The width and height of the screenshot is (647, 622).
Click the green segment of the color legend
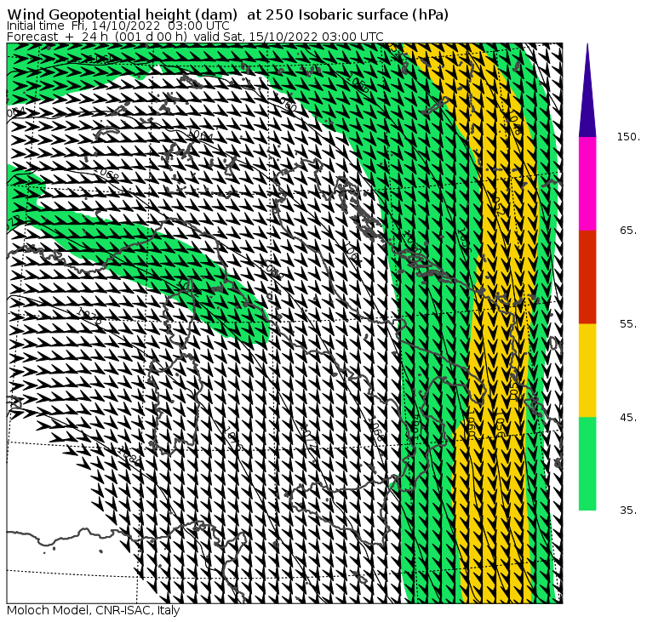(587, 464)
